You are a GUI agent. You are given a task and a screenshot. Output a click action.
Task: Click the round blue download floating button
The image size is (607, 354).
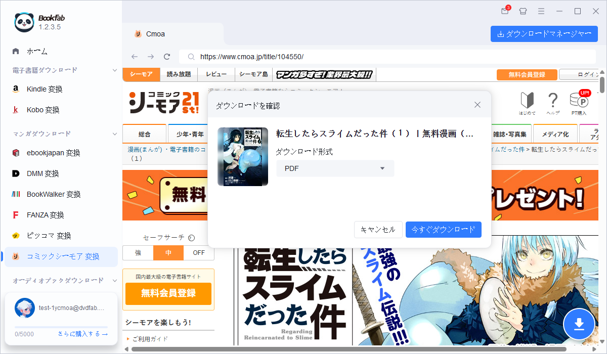(579, 324)
